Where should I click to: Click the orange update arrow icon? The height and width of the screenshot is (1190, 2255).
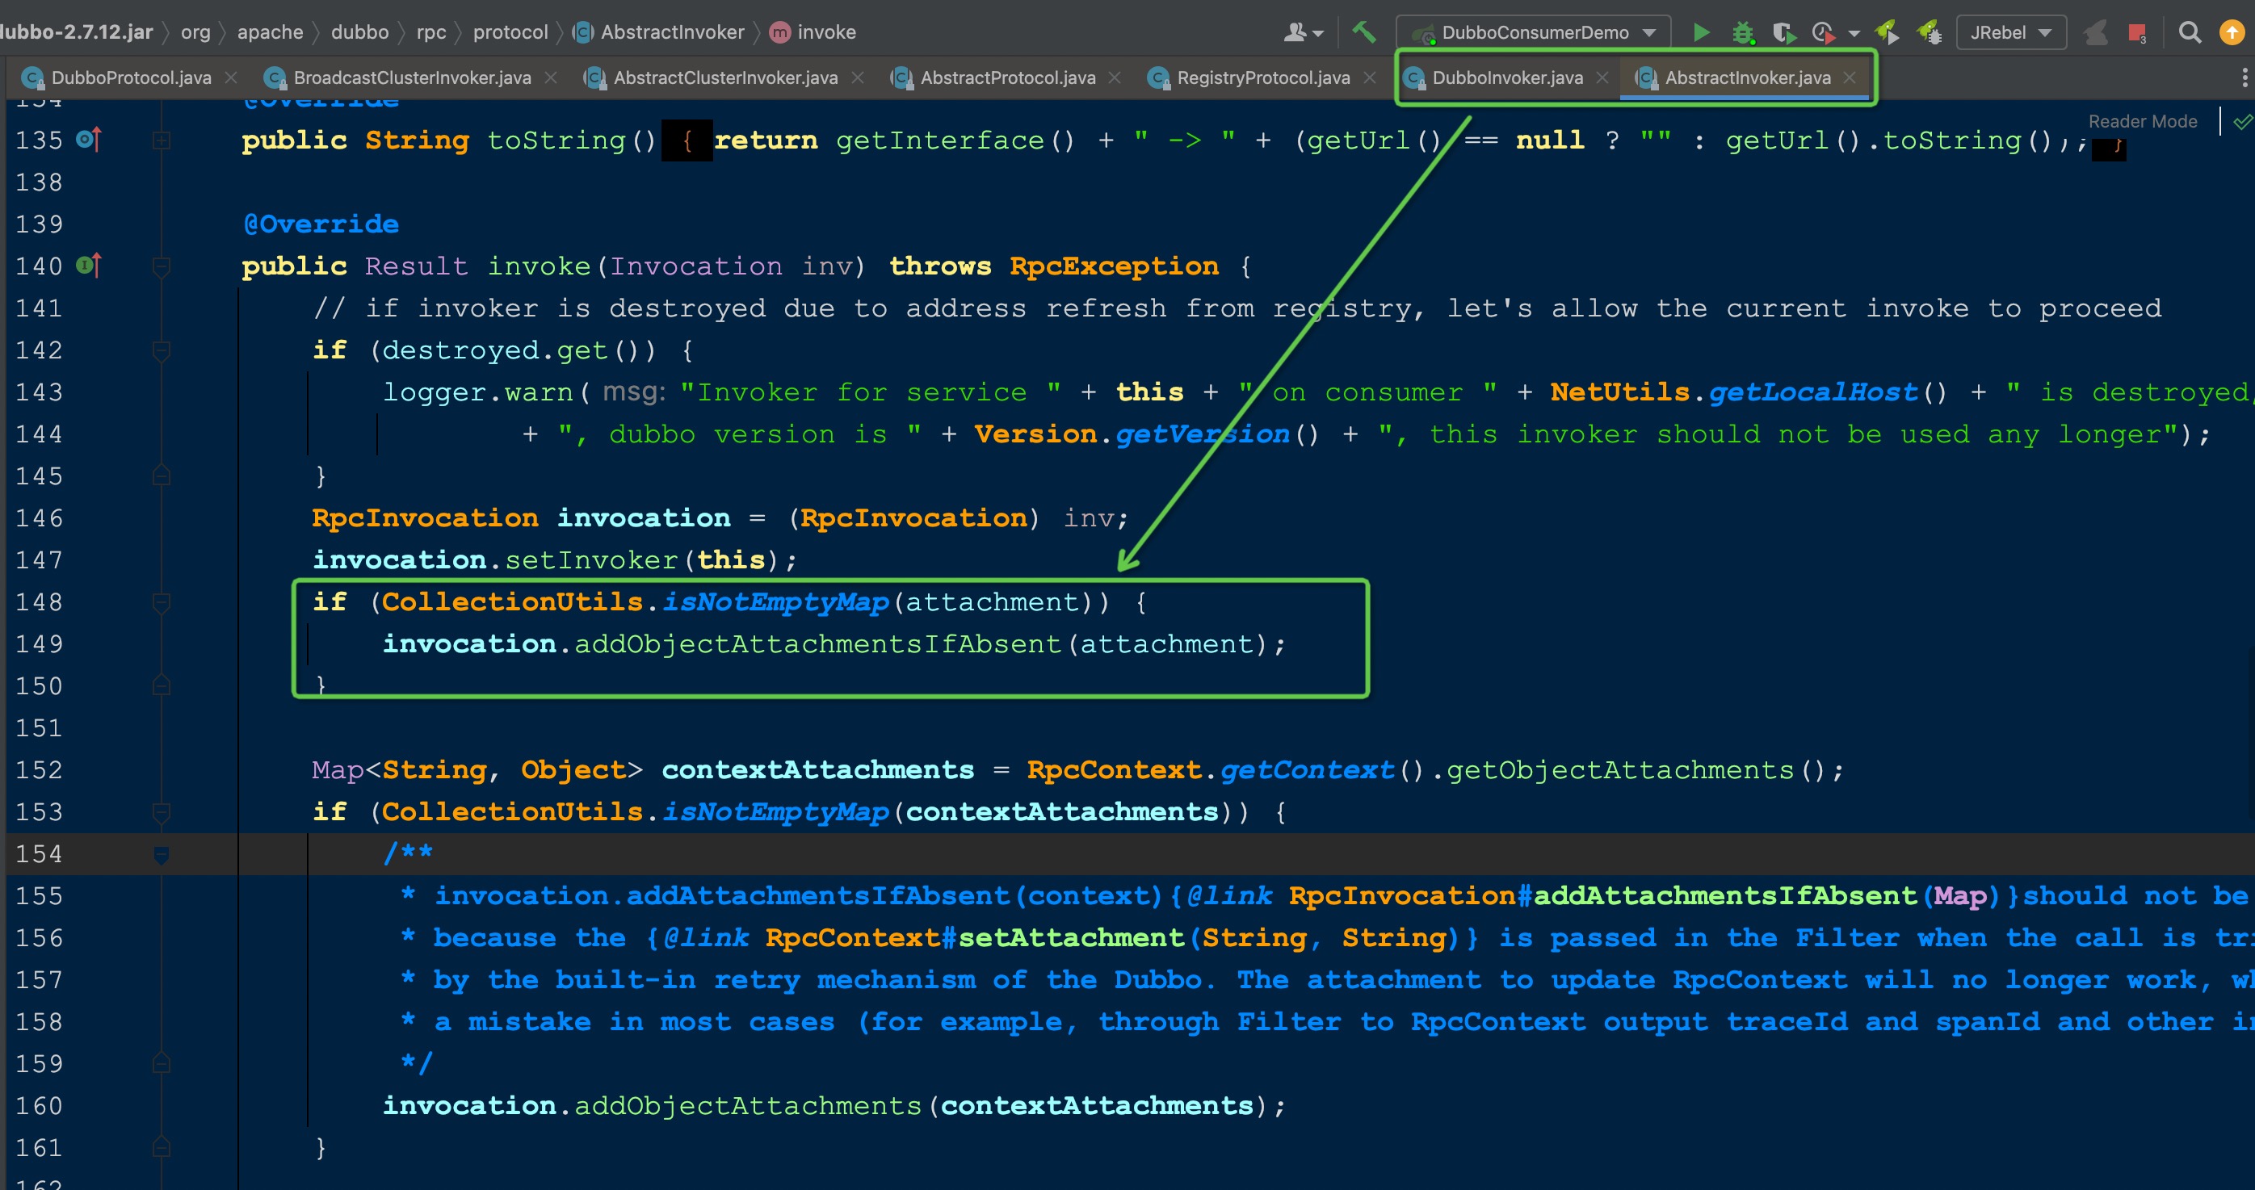(2232, 33)
